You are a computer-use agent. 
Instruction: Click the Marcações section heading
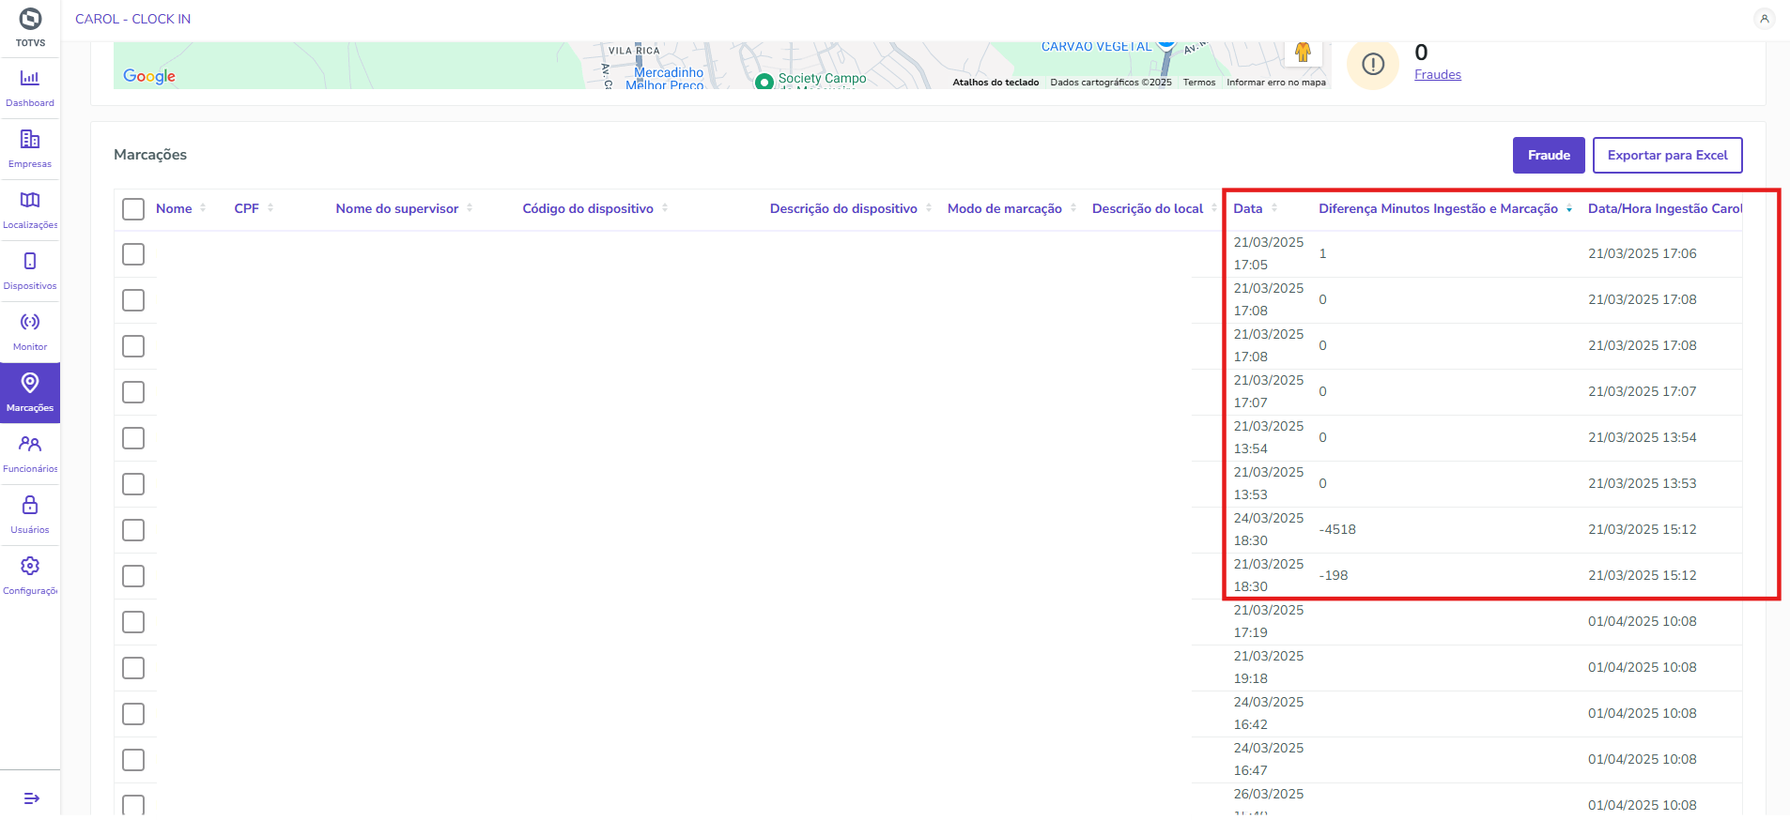[150, 155]
